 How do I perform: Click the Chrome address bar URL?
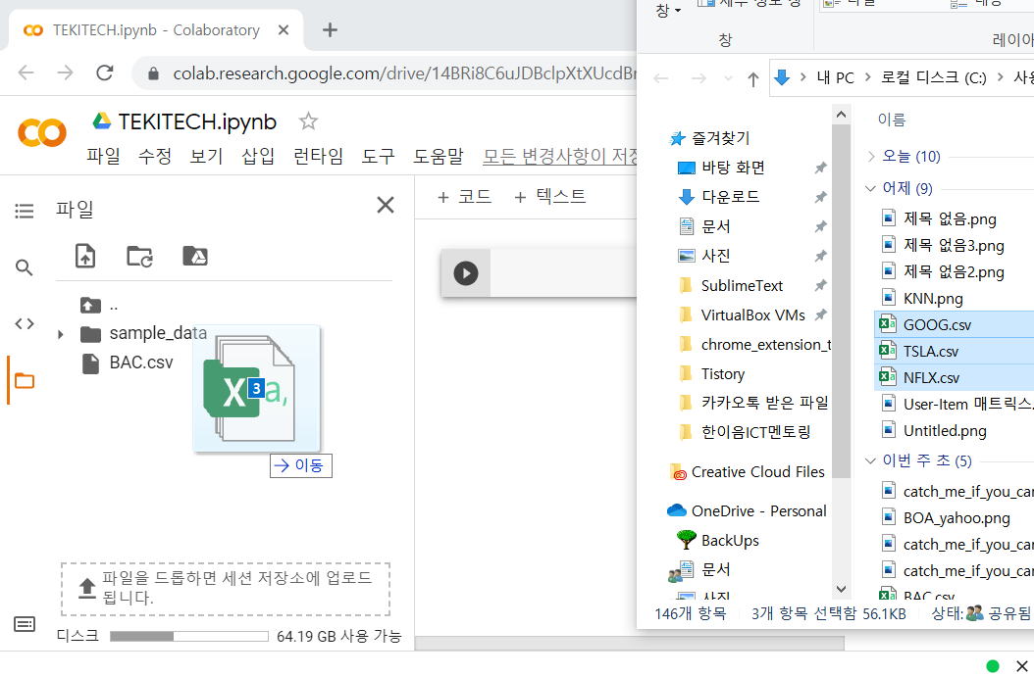(x=404, y=73)
